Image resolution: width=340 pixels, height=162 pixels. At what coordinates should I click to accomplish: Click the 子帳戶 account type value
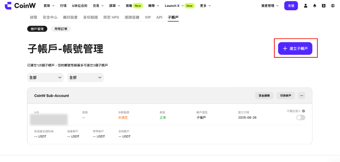tap(201, 117)
